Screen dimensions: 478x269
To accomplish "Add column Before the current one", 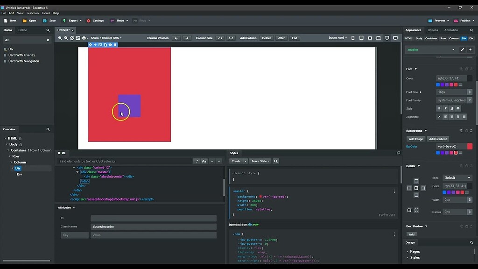I will click(267, 38).
